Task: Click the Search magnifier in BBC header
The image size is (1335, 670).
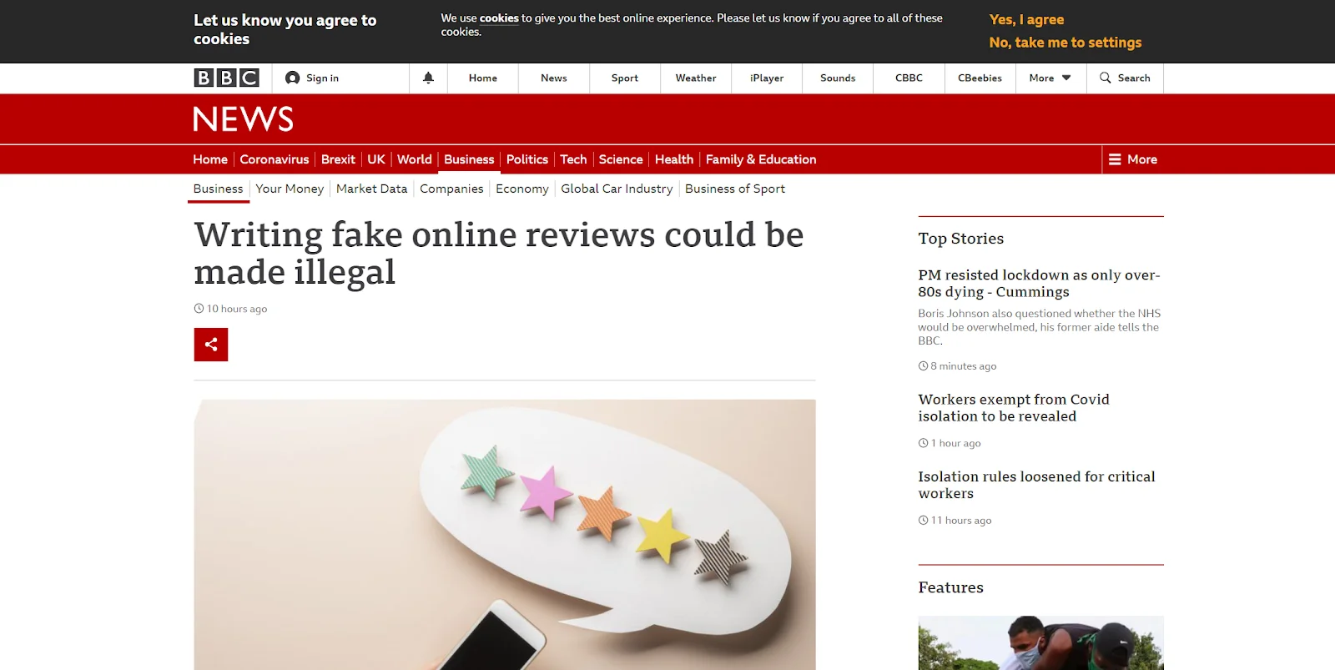Action: [x=1125, y=78]
